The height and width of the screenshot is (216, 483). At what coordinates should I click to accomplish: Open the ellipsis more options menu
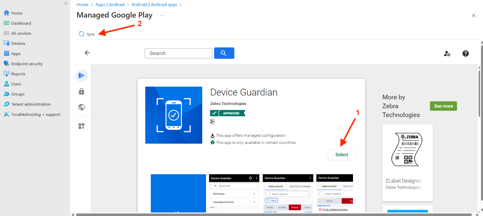pyautogui.click(x=163, y=15)
